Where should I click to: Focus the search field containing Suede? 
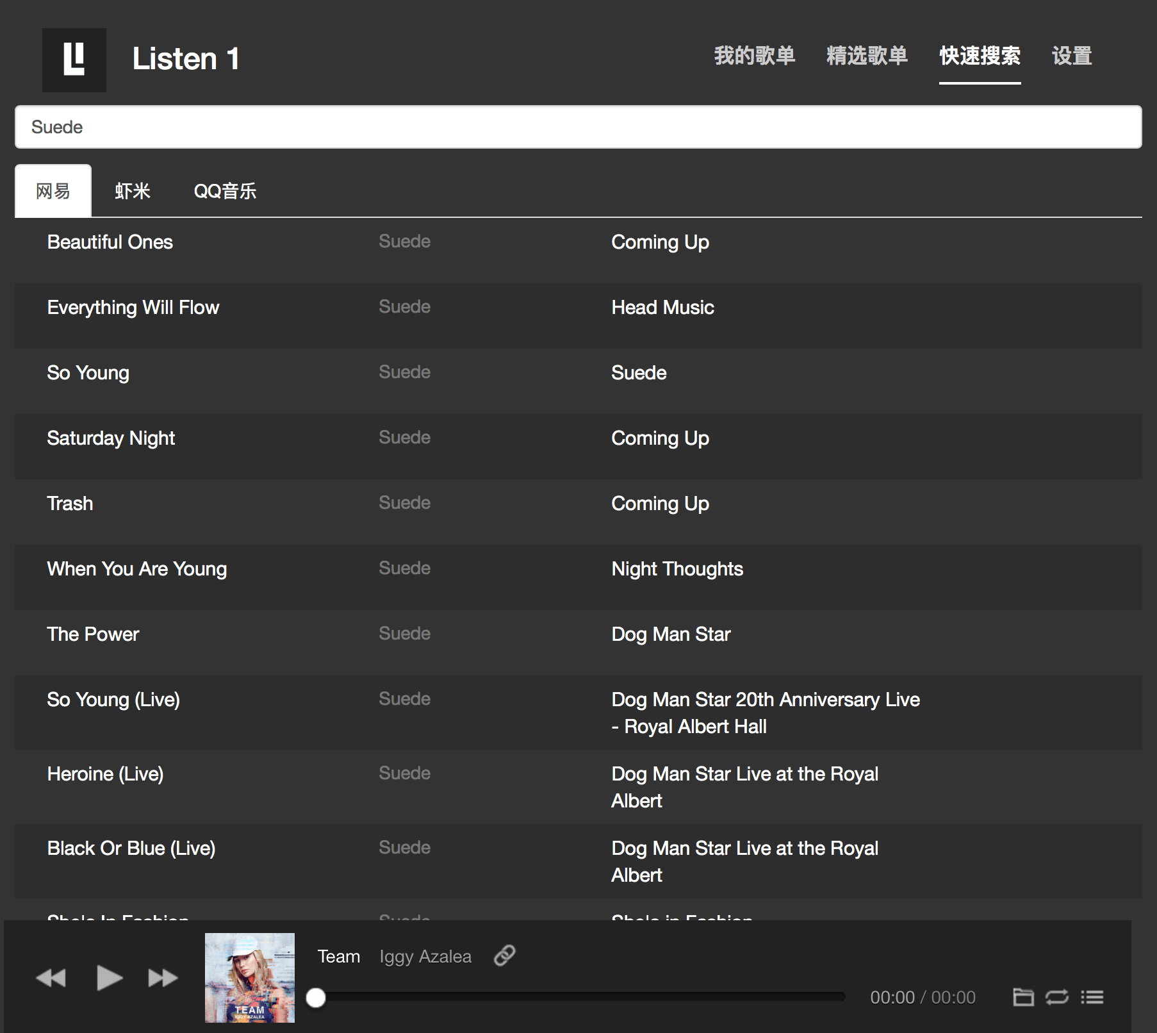(x=578, y=127)
